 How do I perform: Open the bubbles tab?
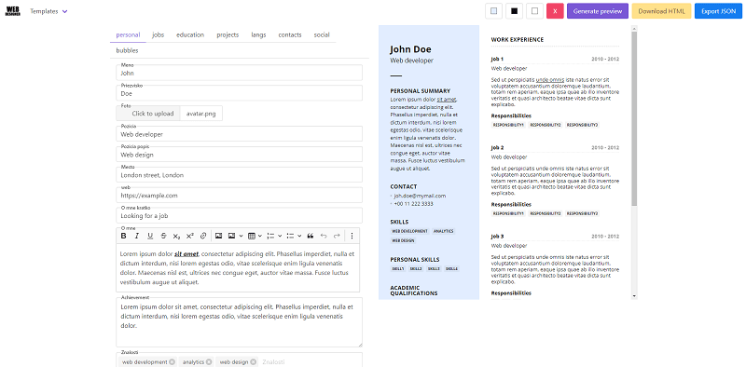pos(127,50)
